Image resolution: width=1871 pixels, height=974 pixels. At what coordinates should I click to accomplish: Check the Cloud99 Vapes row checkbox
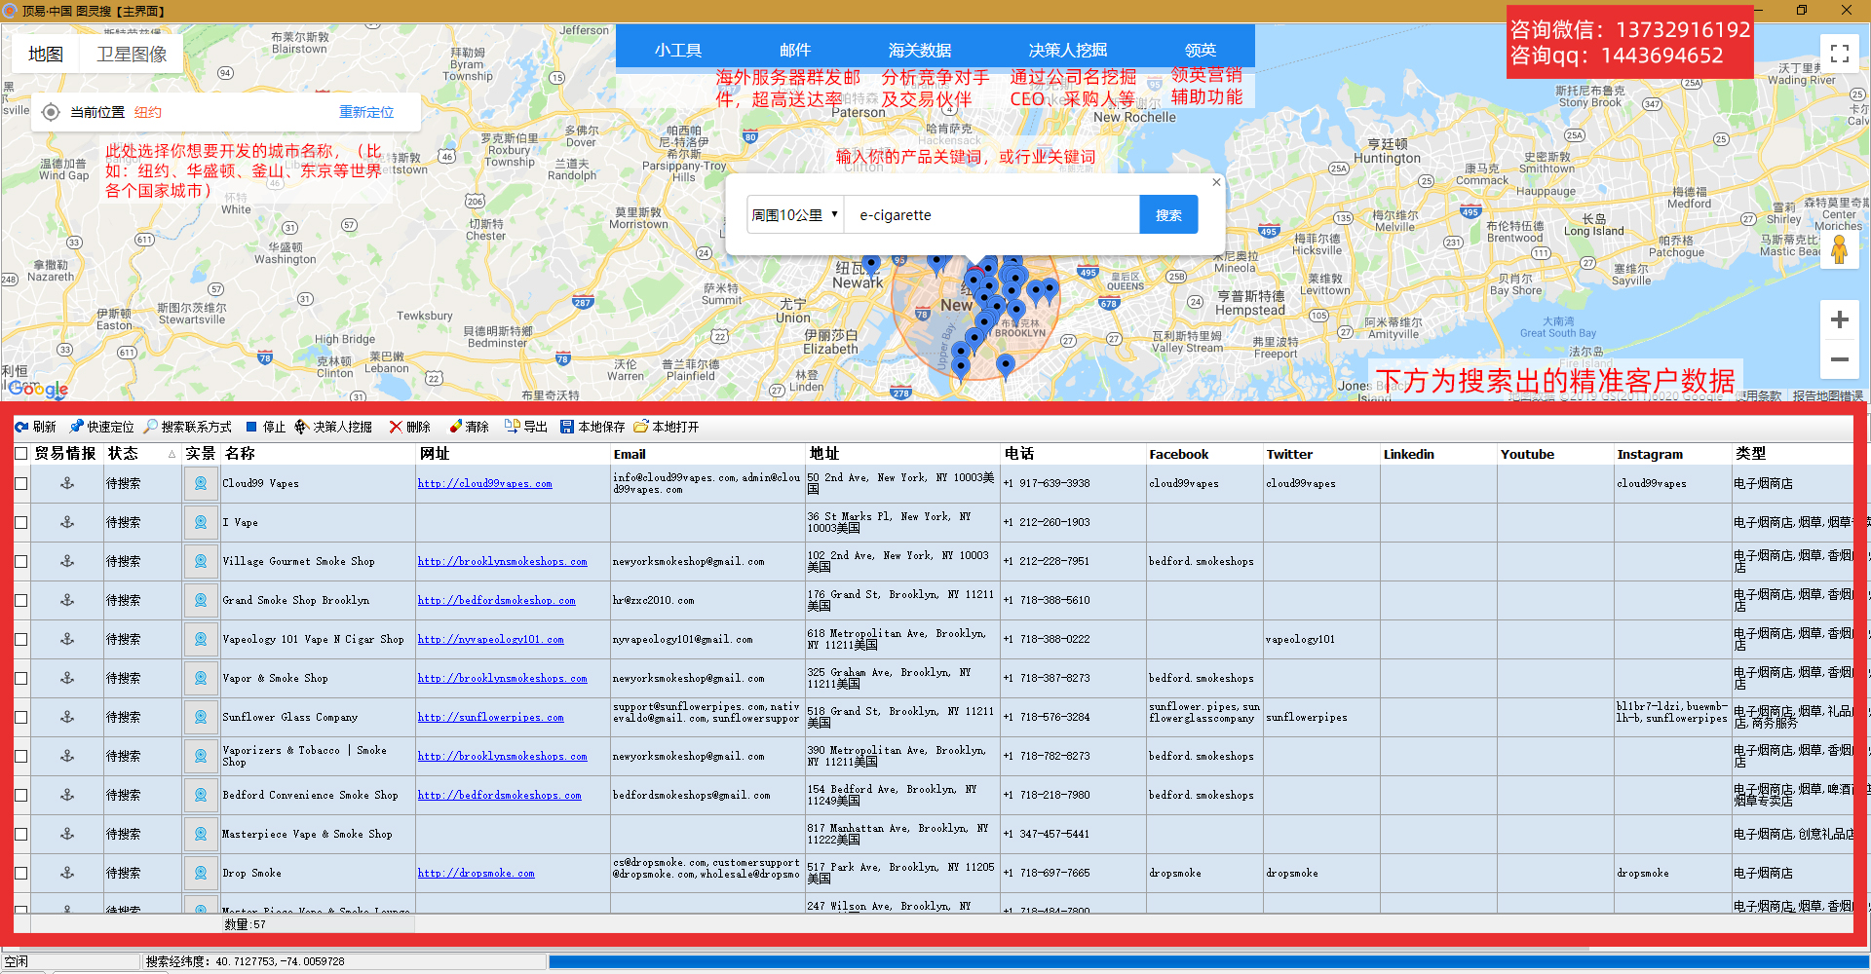pos(20,483)
